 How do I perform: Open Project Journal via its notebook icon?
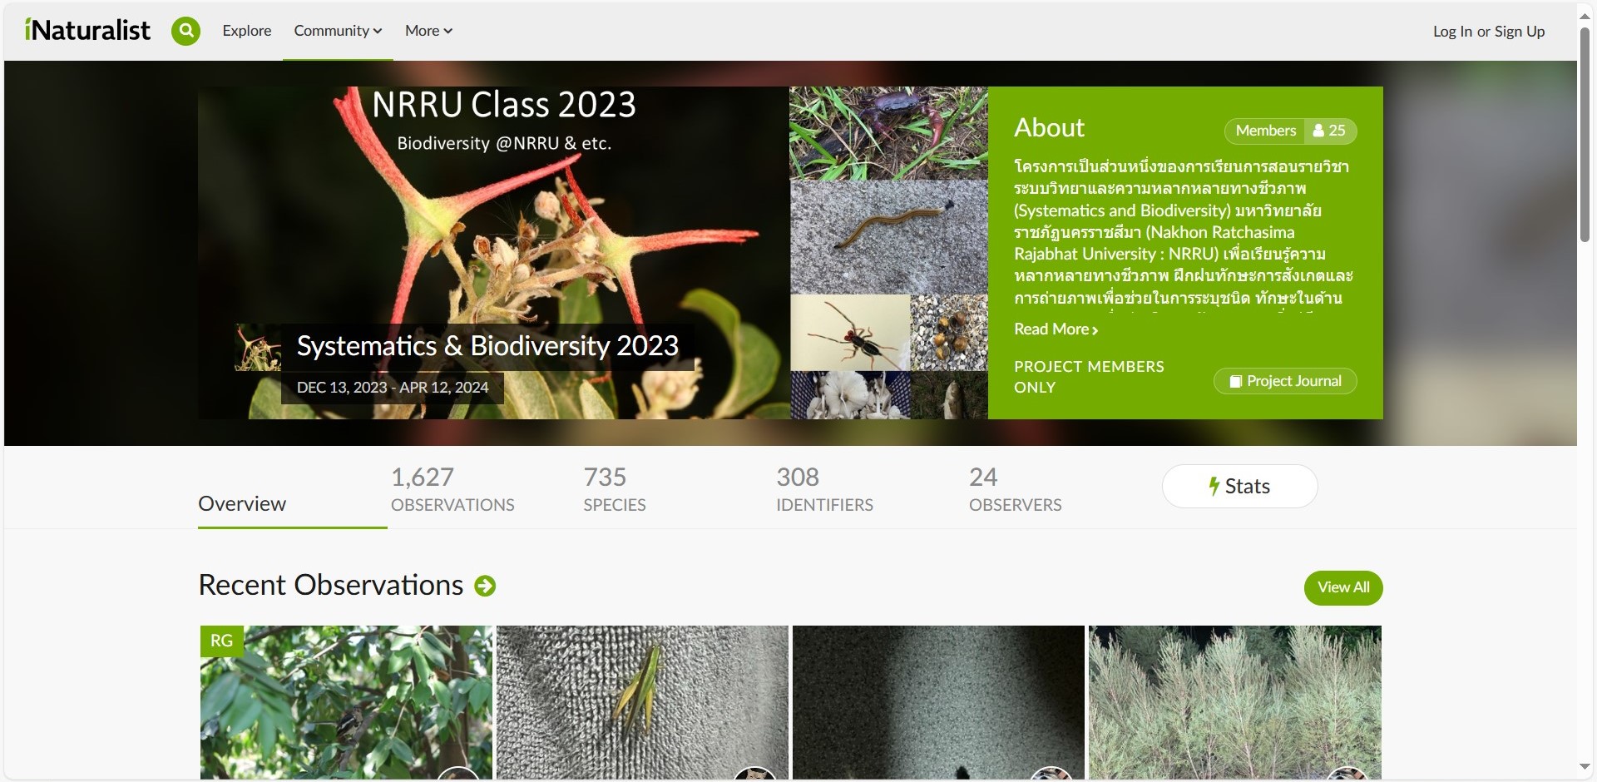pyautogui.click(x=1236, y=381)
